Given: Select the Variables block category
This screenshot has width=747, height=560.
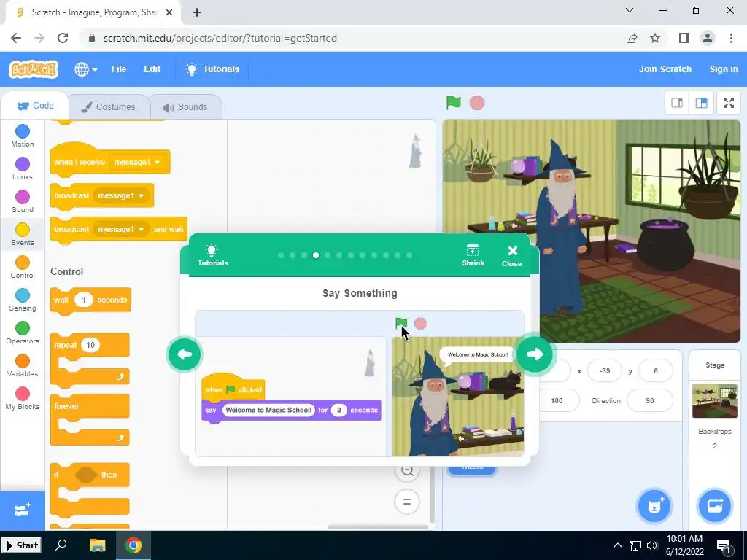Looking at the screenshot, I should pos(23,366).
